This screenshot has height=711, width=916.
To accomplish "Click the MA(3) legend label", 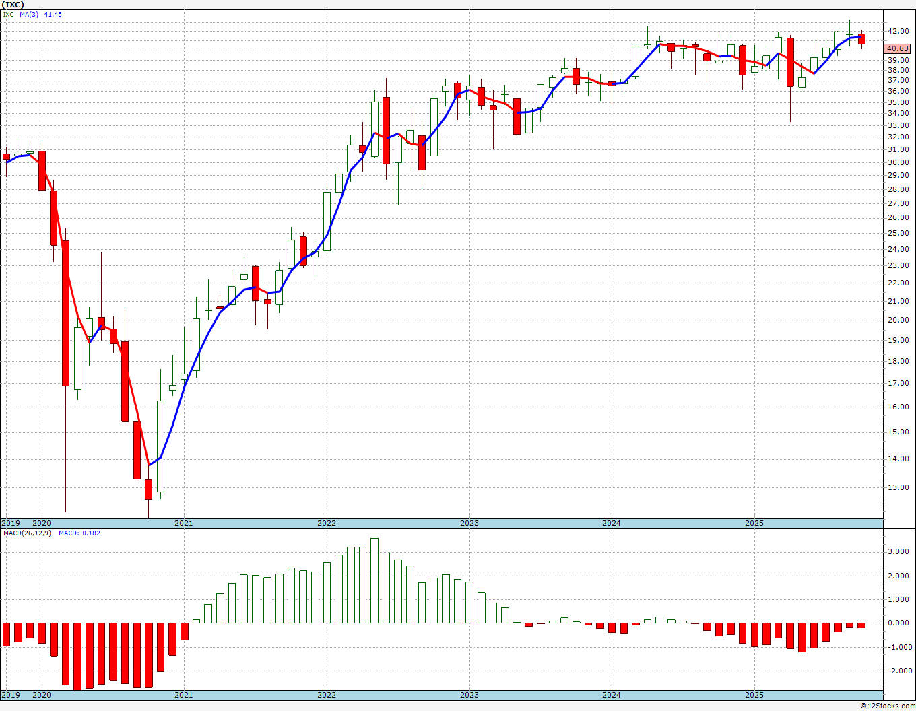I will coord(29,14).
